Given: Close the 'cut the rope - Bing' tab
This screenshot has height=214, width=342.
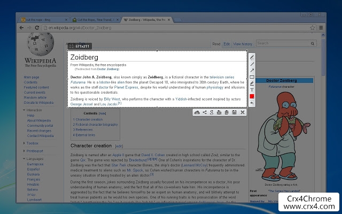Looking at the screenshot, I should [66, 20].
